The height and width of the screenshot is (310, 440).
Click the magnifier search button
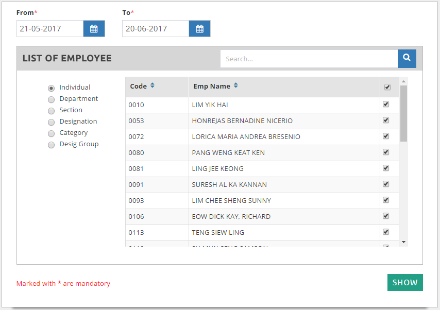tap(407, 58)
